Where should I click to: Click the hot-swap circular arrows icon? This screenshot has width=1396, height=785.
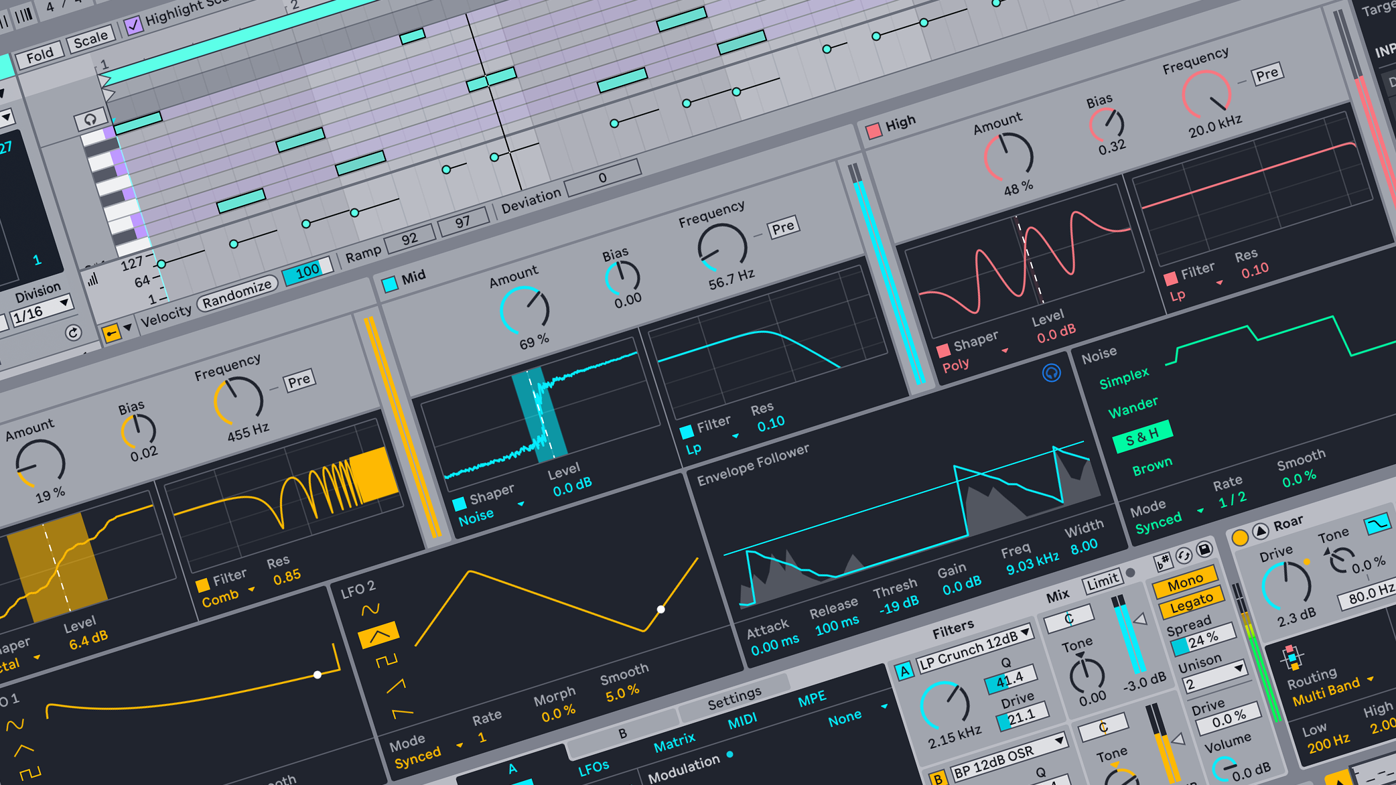[1183, 555]
